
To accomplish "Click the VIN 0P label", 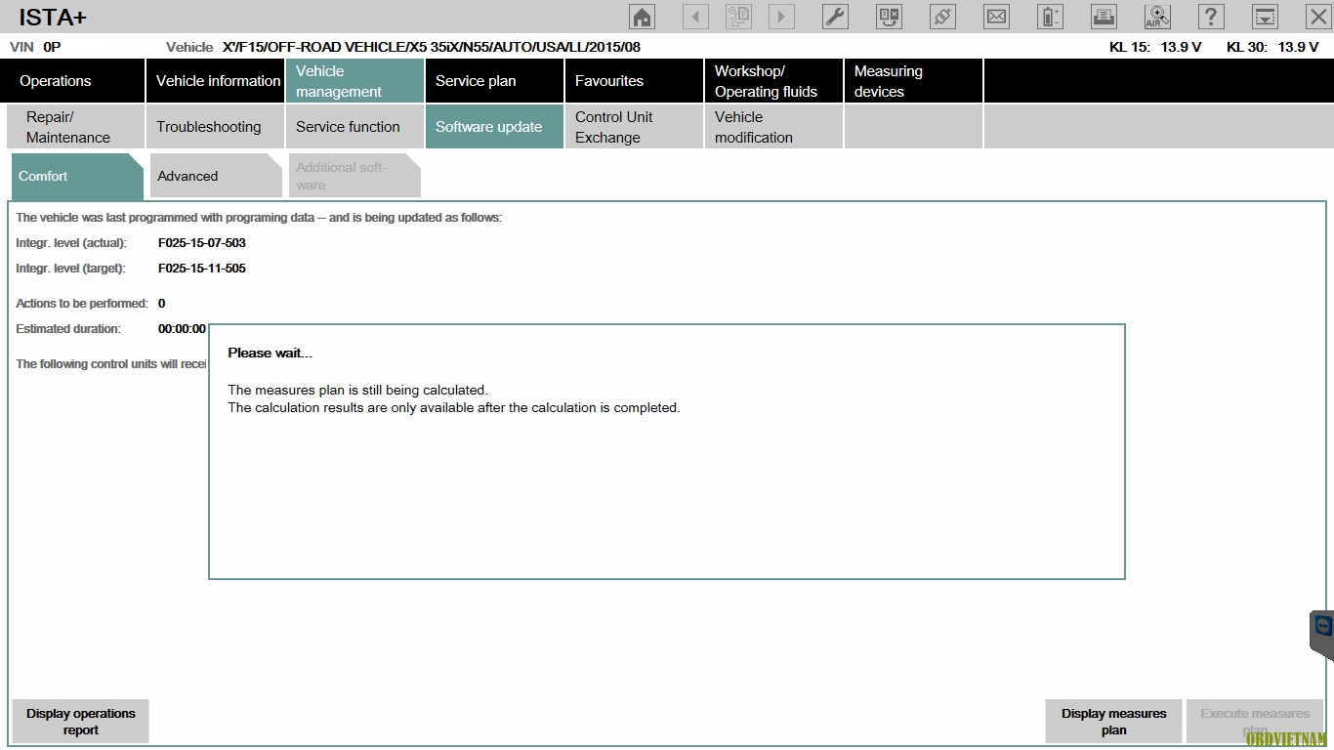I will tap(35, 47).
